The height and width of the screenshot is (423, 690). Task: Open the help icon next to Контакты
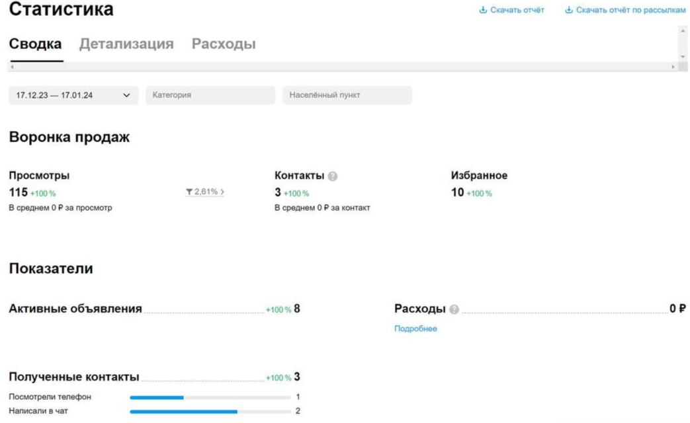click(x=333, y=176)
